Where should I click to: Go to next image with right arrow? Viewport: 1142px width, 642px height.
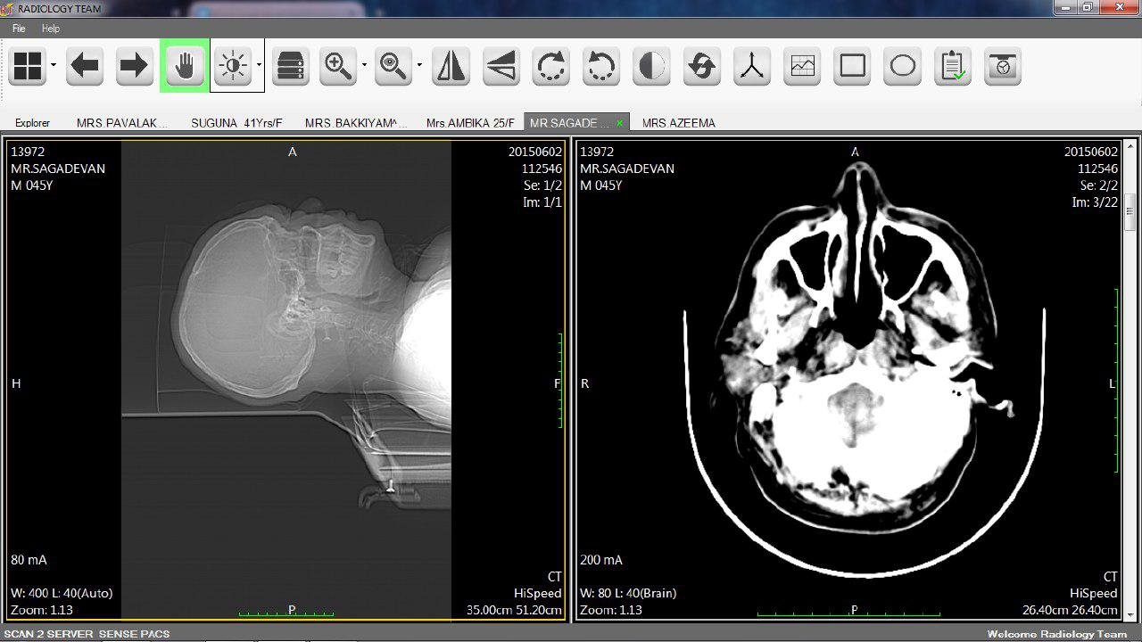(134, 66)
